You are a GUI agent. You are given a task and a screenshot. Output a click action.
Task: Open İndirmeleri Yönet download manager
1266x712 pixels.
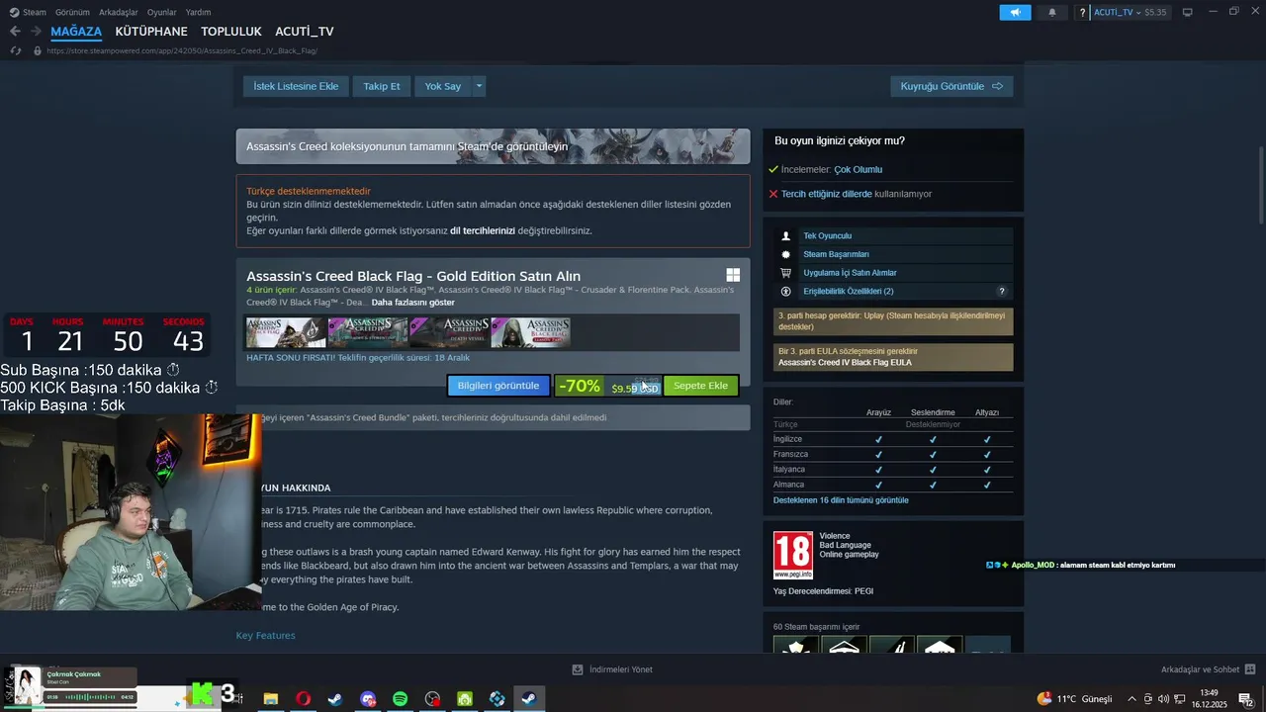pyautogui.click(x=612, y=669)
